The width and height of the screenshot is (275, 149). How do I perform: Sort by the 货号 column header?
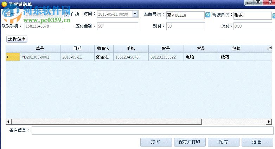166,49
